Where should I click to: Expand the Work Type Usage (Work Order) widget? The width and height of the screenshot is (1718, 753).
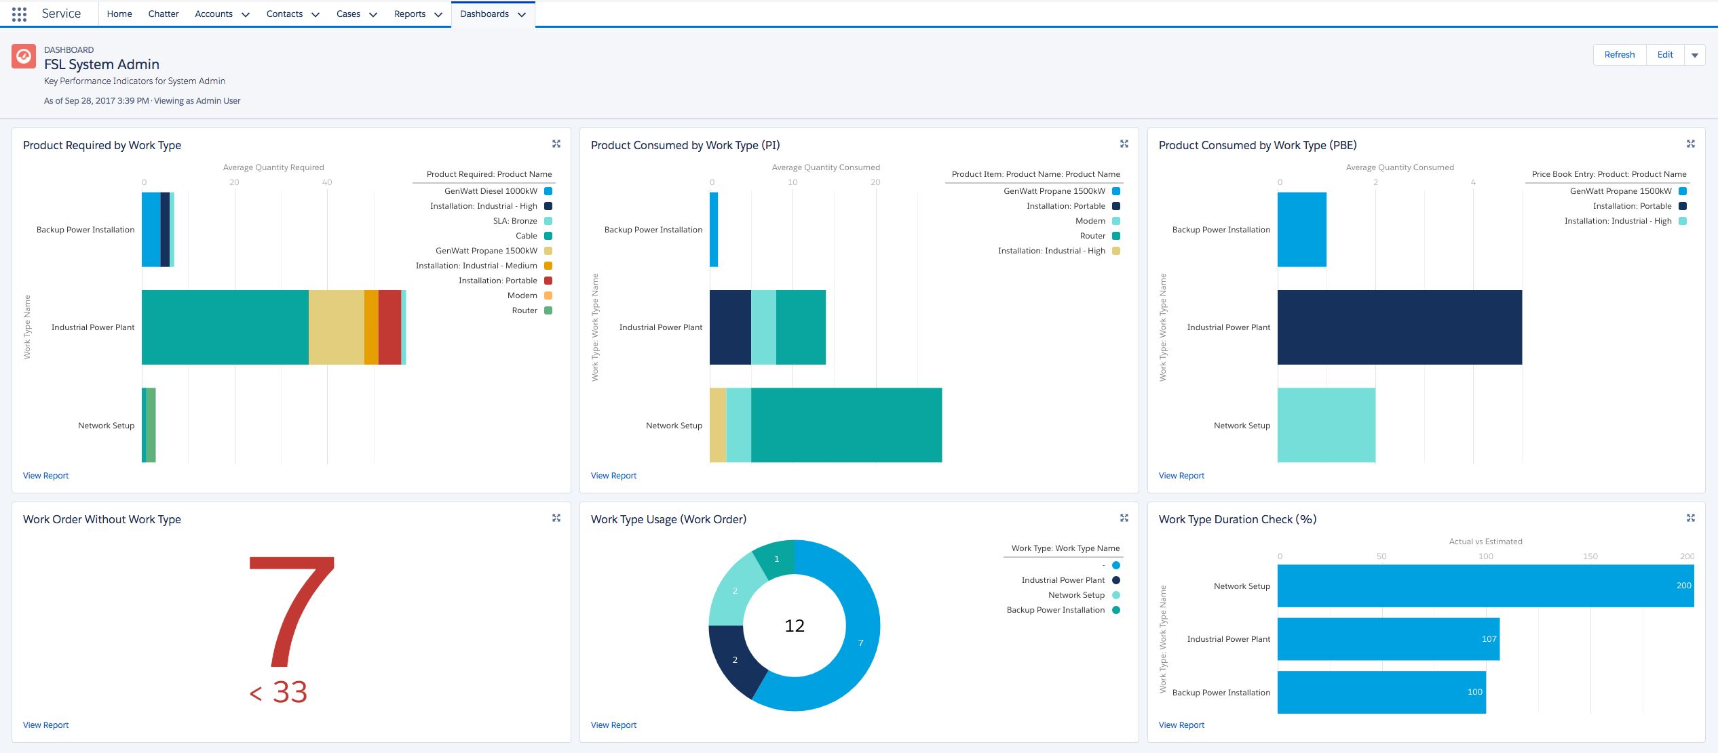coord(1124,518)
